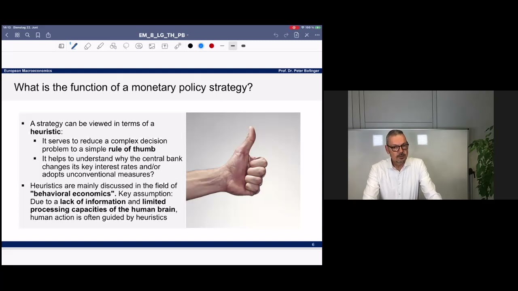The height and width of the screenshot is (291, 518).
Task: Toggle the zoom window tool
Action: [61, 46]
